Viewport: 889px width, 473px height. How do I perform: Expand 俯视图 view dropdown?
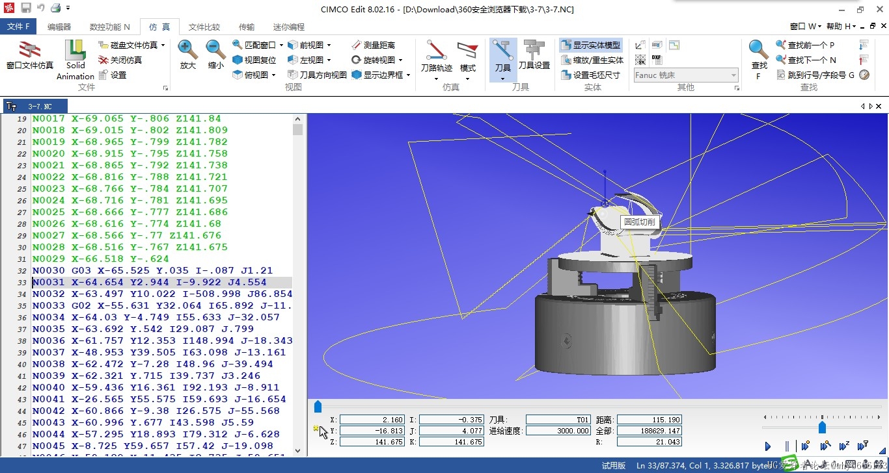pyautogui.click(x=273, y=75)
